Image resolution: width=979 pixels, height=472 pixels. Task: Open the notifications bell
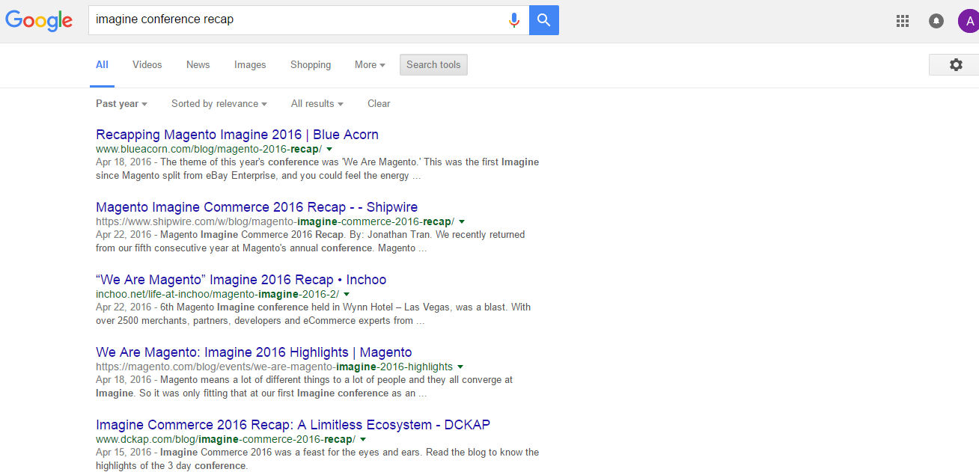coord(936,21)
